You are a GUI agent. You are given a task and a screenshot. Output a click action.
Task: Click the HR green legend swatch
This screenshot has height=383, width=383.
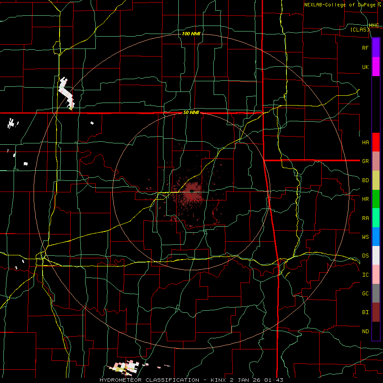pyautogui.click(x=376, y=199)
